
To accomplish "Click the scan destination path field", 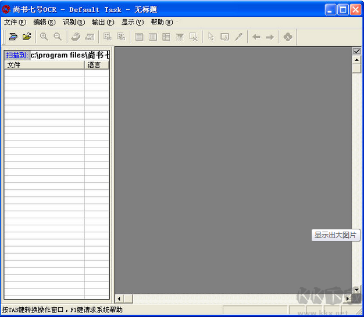I will 70,55.
